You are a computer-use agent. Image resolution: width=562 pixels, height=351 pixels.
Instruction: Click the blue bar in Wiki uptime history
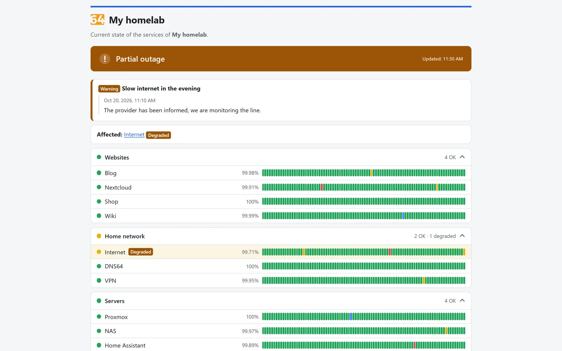click(403, 216)
